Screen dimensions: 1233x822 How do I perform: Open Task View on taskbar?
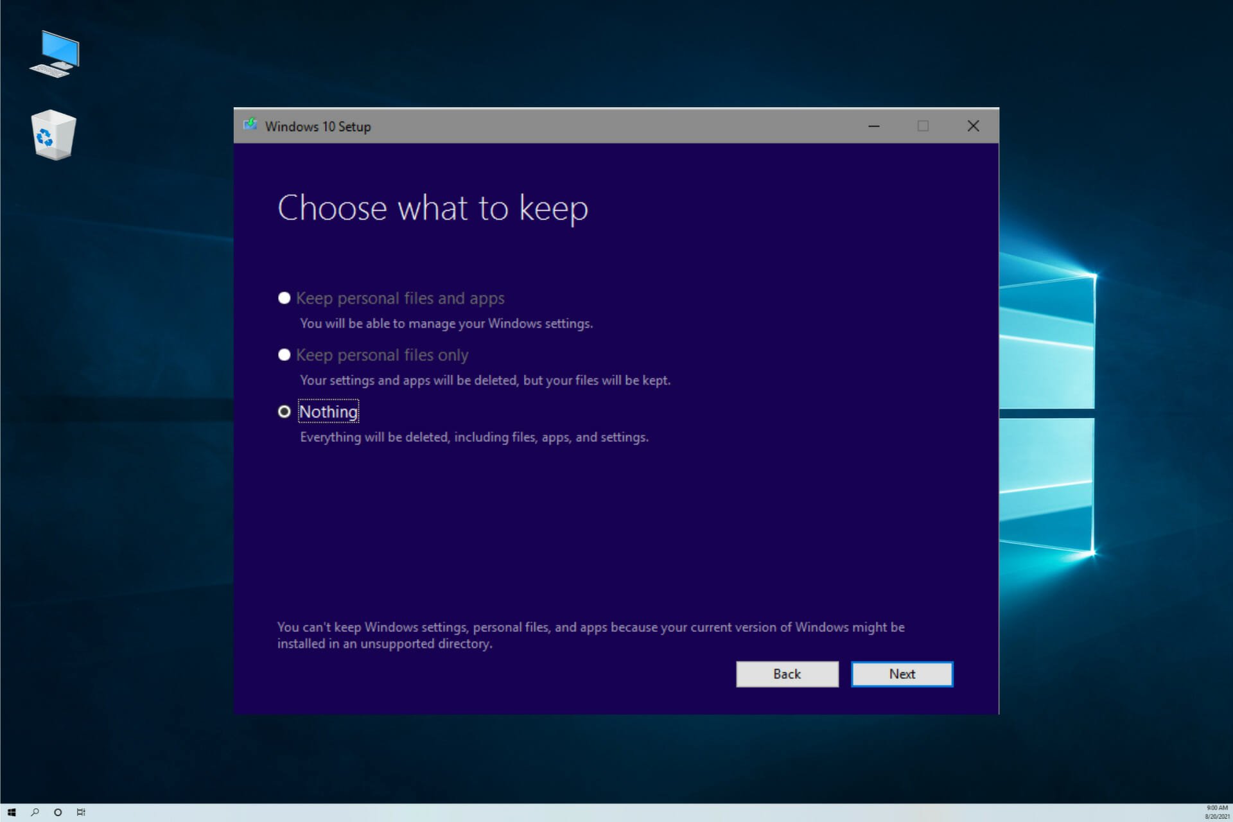tap(81, 812)
